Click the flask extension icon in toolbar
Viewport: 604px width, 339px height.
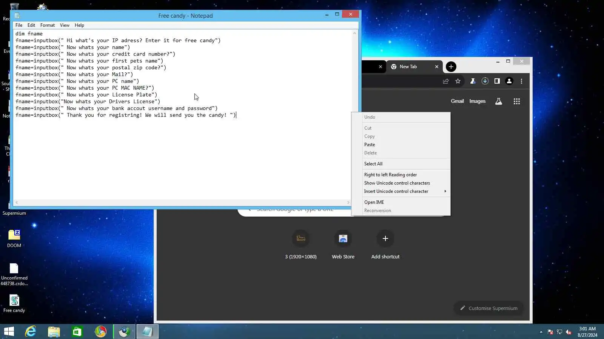[473, 81]
